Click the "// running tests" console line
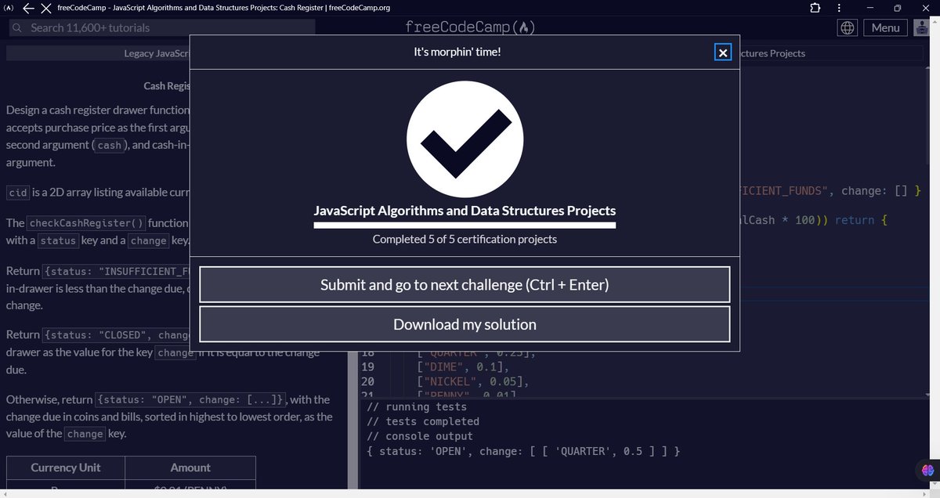 [416, 406]
